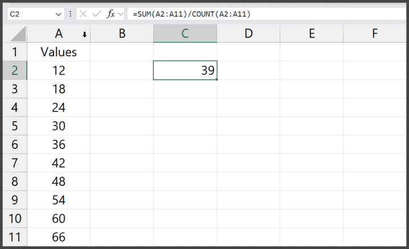409x249 pixels.
Task: Click cell C2 containing 39
Action: point(185,71)
